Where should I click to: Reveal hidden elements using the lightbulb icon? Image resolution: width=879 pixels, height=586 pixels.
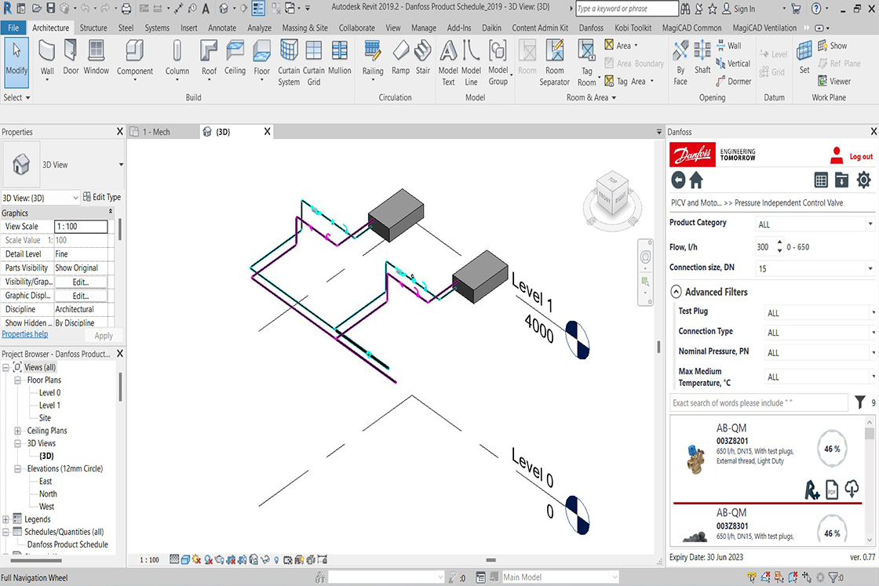[276, 559]
